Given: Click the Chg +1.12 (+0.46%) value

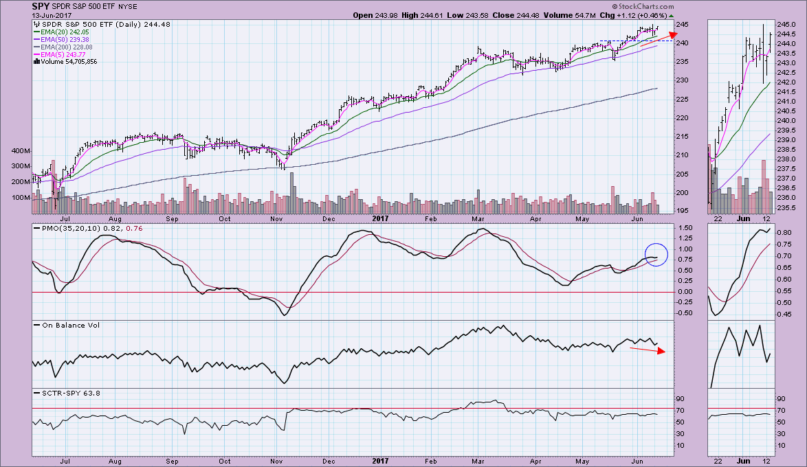Looking at the screenshot, I should pos(634,15).
